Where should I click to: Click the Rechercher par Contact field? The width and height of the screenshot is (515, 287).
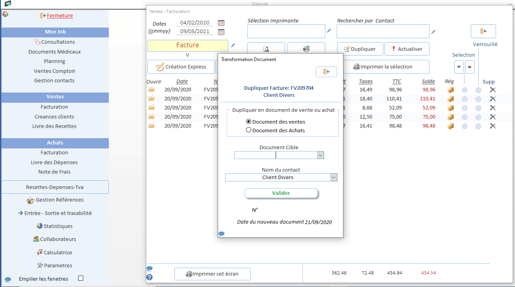point(383,31)
